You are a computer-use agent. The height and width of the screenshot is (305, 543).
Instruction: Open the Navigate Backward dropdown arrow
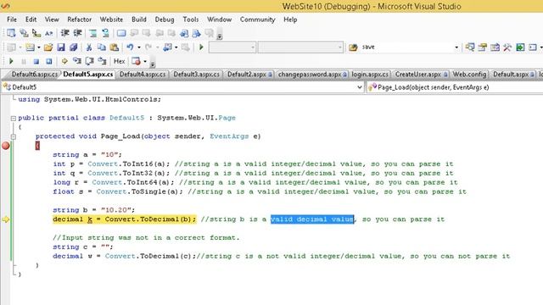pyautogui.click(x=176, y=47)
